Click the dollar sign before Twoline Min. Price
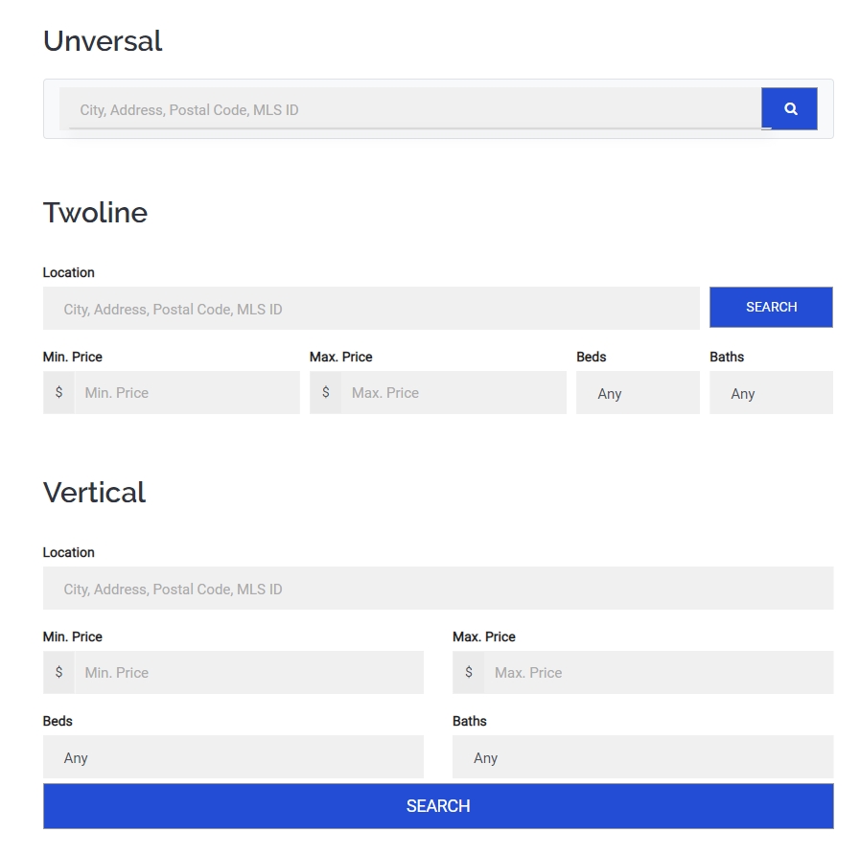The width and height of the screenshot is (860, 856). tap(58, 393)
